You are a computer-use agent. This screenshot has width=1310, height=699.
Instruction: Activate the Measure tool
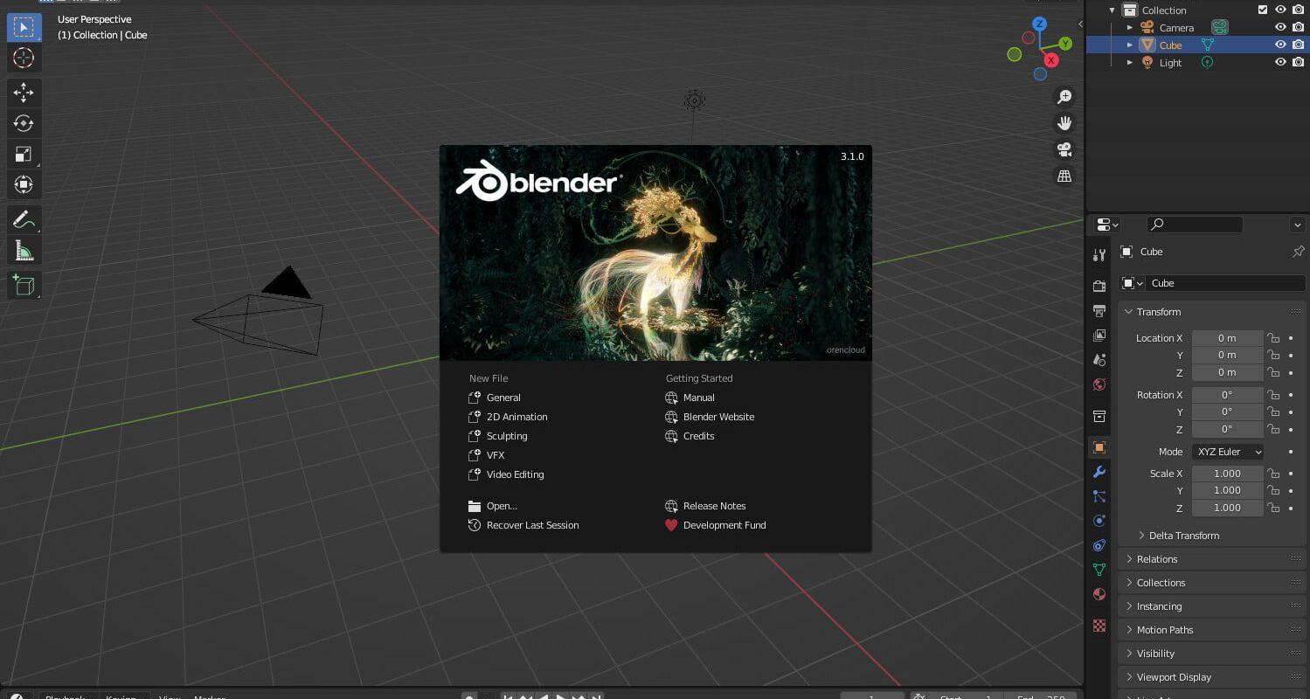[x=24, y=250]
